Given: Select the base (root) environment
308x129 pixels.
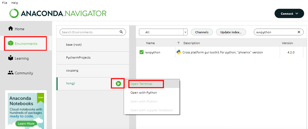Looking at the screenshot, I should tap(93, 45).
